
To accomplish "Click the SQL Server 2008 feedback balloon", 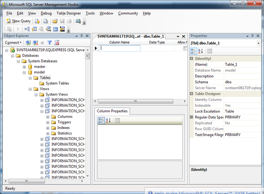I will 204,191.
